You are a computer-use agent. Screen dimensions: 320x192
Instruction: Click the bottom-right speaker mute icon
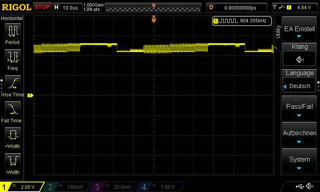310,186
